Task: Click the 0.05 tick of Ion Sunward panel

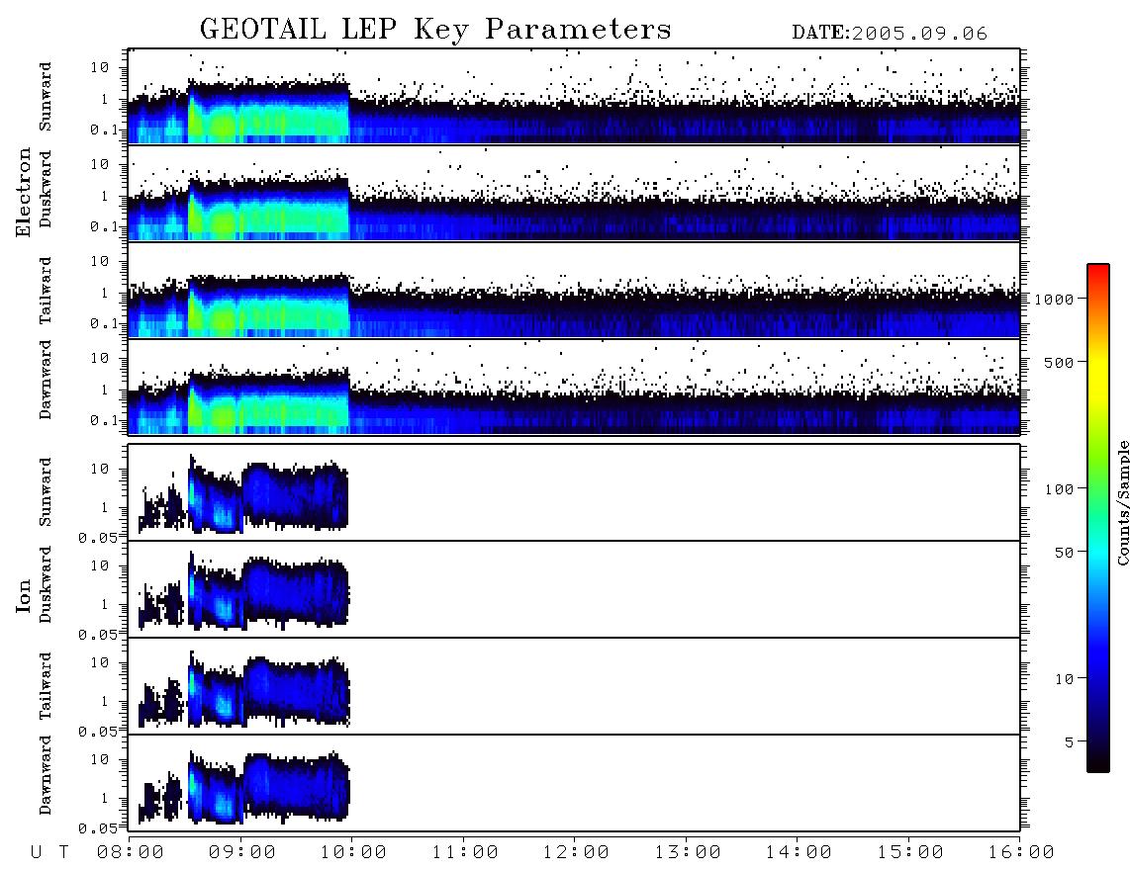Action: (x=98, y=538)
